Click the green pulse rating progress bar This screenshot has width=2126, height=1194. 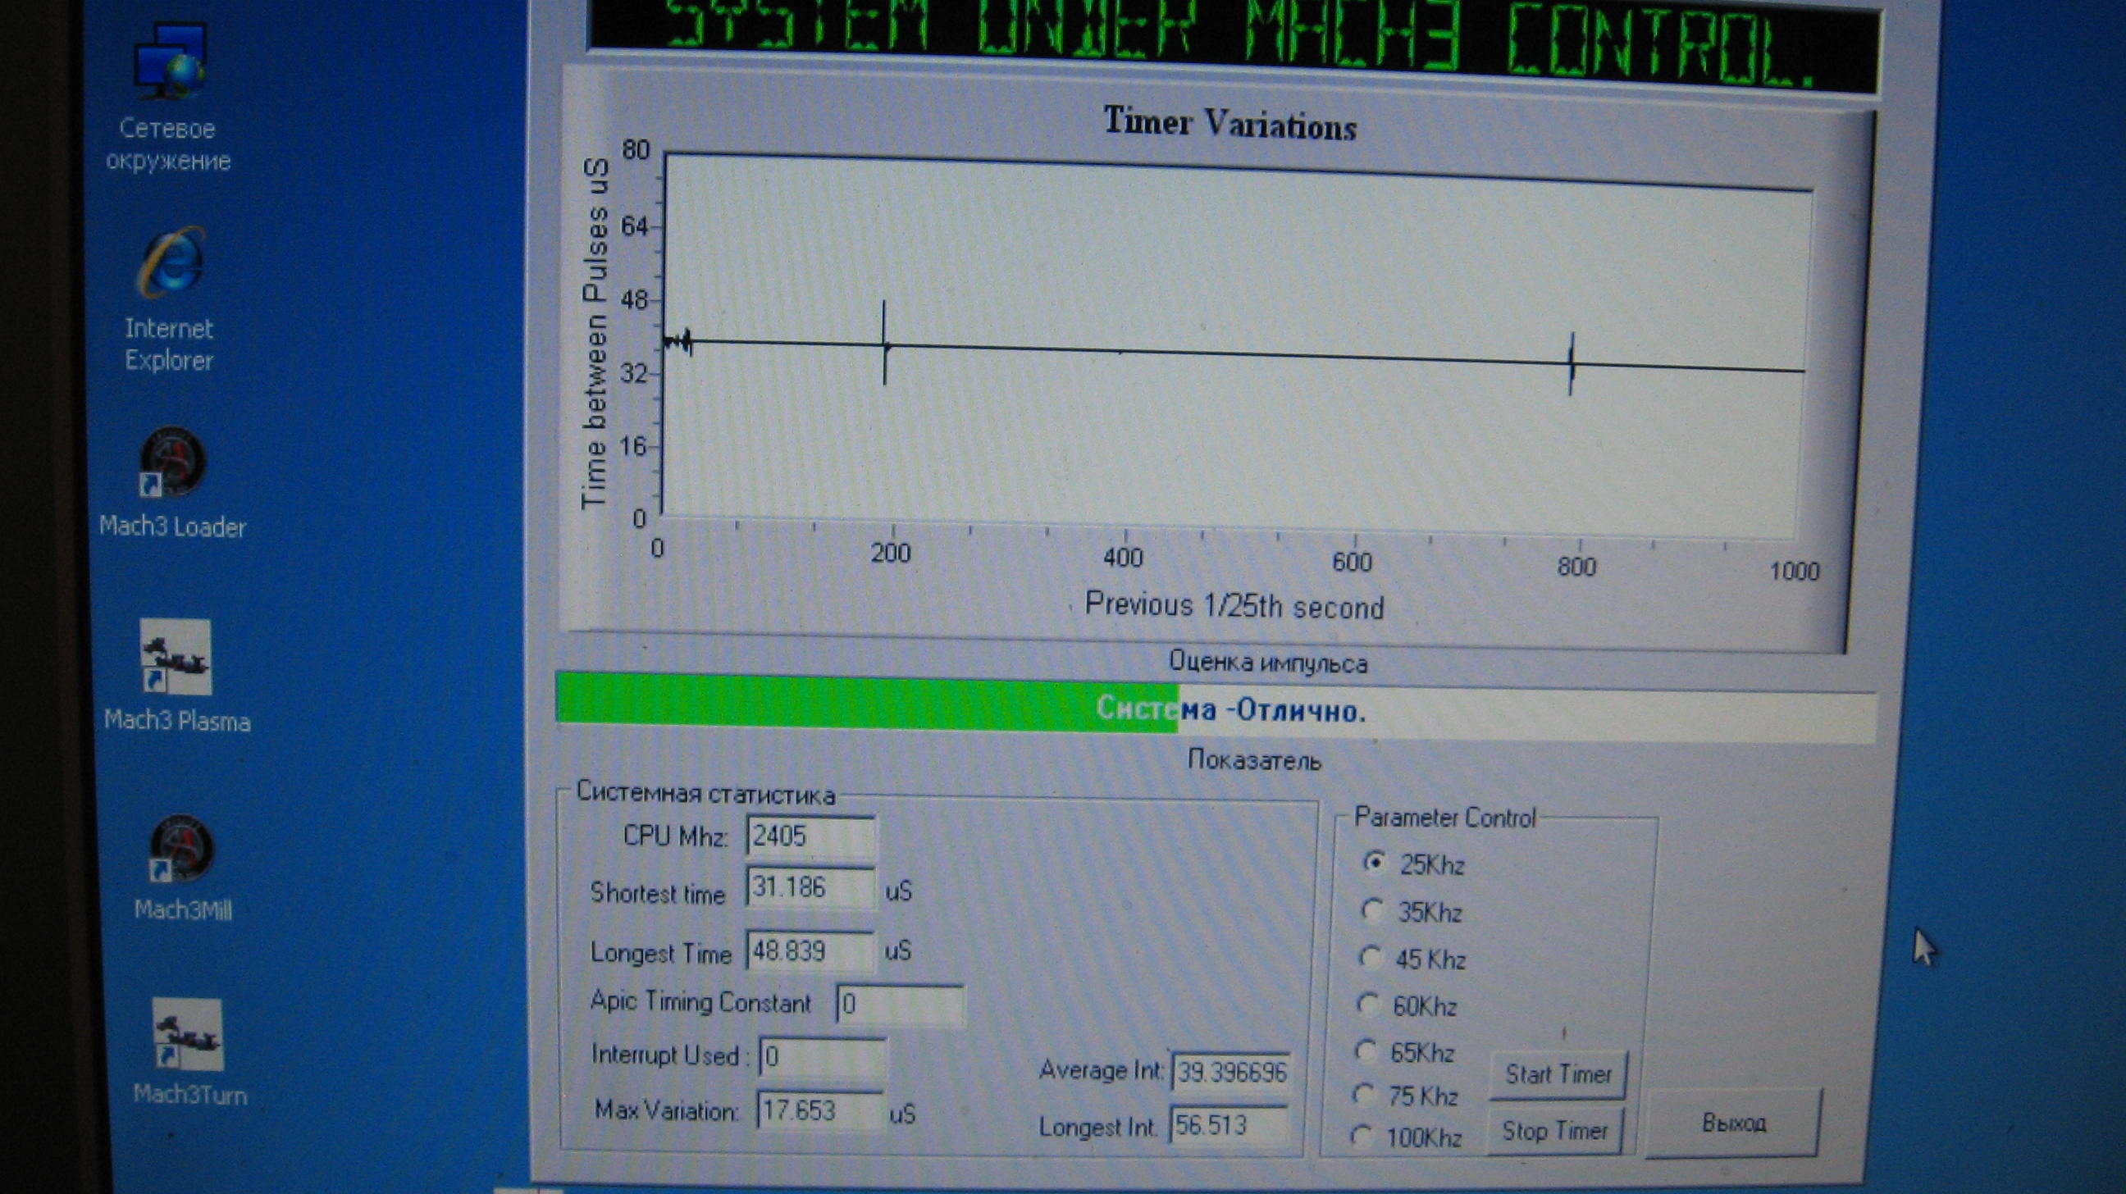click(867, 703)
